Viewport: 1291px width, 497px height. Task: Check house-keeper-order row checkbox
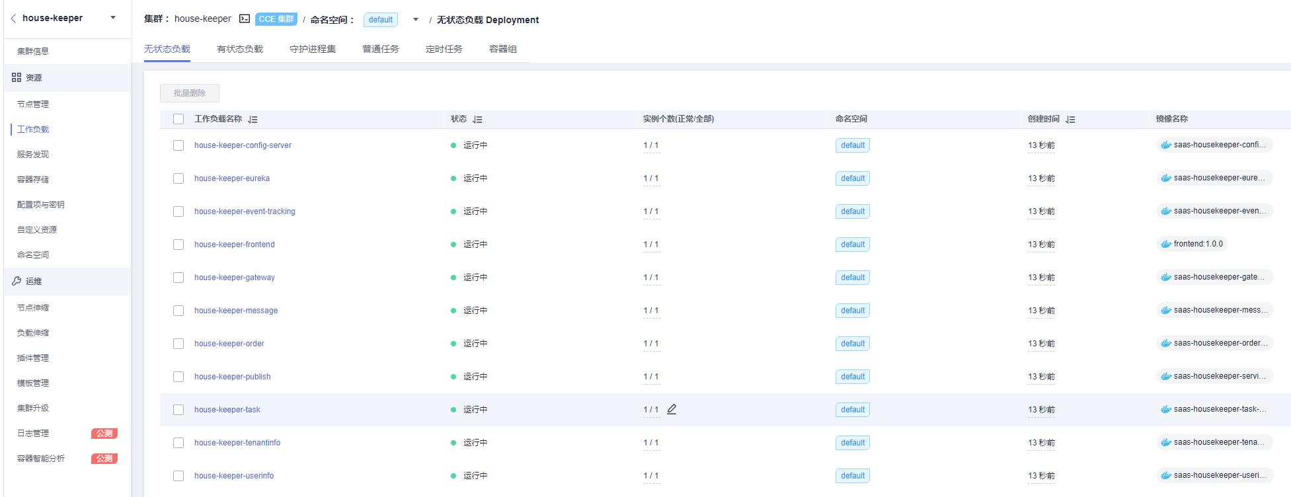[x=178, y=344]
